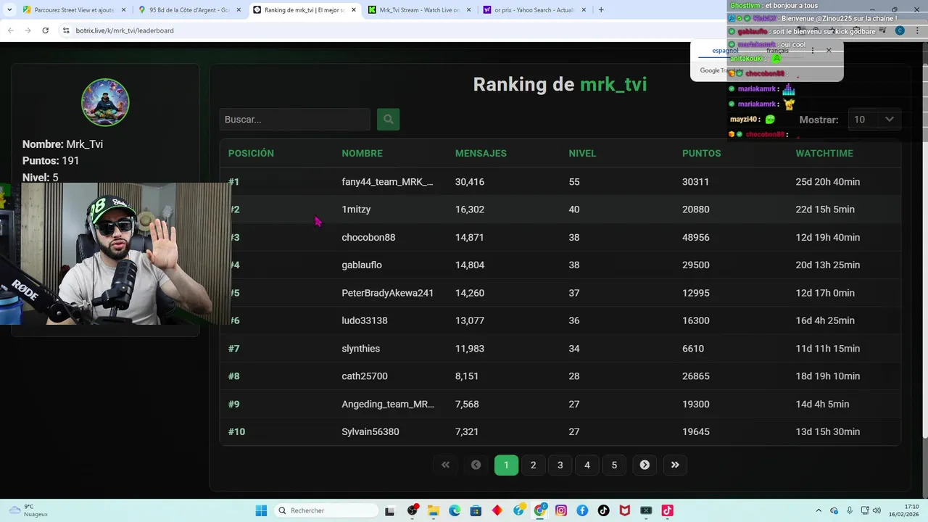This screenshot has height=522, width=928.
Task: Click the active page 1 button
Action: tap(506, 465)
